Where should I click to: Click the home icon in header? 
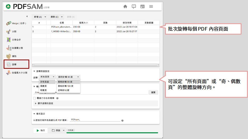pos(125,6)
